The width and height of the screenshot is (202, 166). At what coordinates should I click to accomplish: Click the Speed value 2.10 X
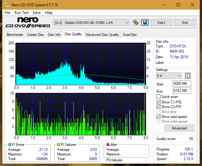[x=188, y=159]
